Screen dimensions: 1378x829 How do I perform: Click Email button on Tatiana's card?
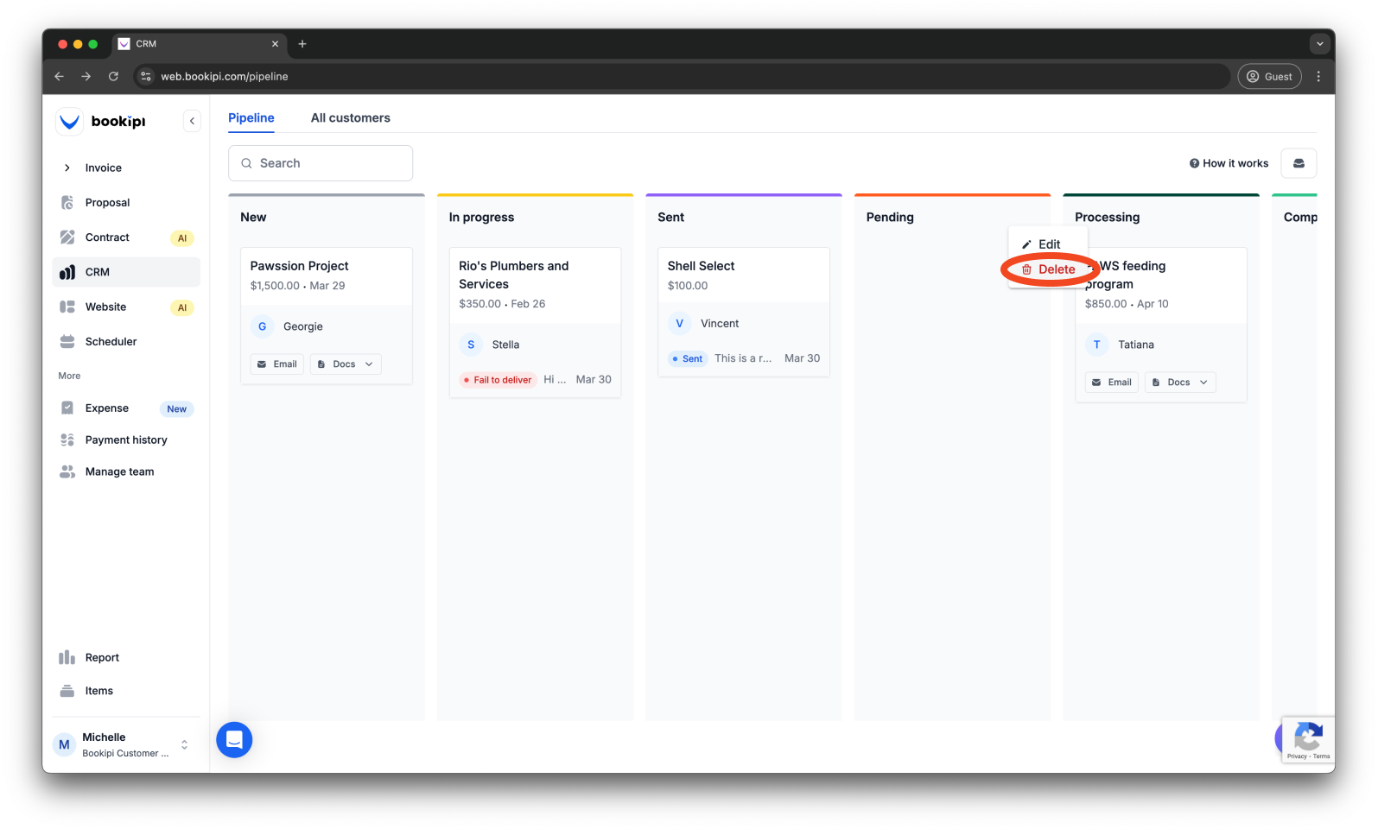1112,383
